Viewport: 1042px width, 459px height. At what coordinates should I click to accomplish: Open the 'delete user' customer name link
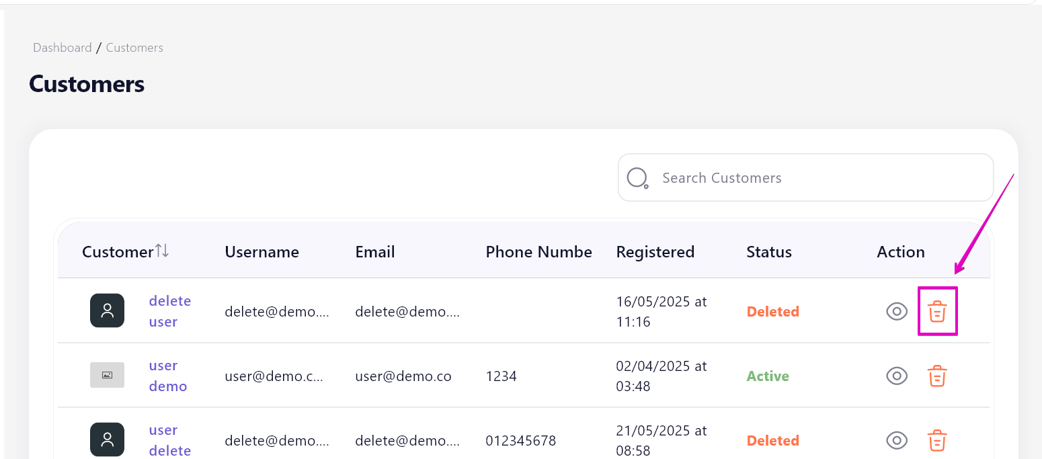[x=170, y=311]
